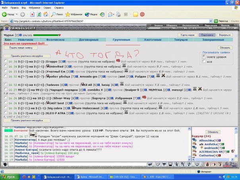The height and width of the screenshot is (180, 240).
Task: Select the radio for Егорро battle request
Action: (6, 61)
